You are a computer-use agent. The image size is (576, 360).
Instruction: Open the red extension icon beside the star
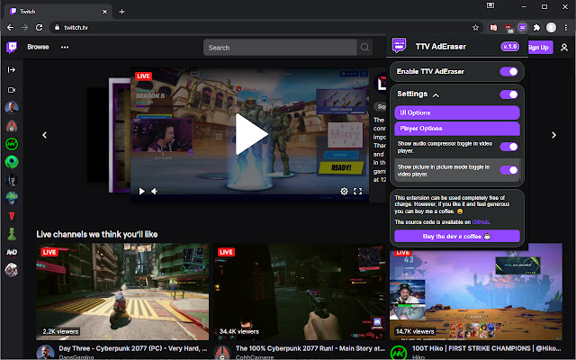tap(493, 28)
